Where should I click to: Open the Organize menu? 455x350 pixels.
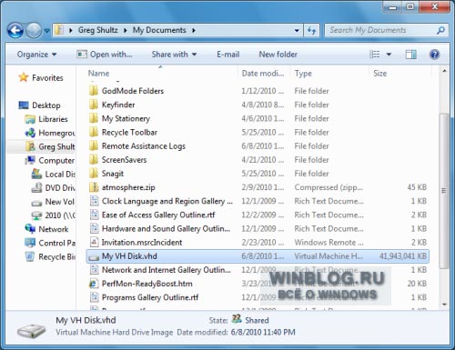point(36,55)
